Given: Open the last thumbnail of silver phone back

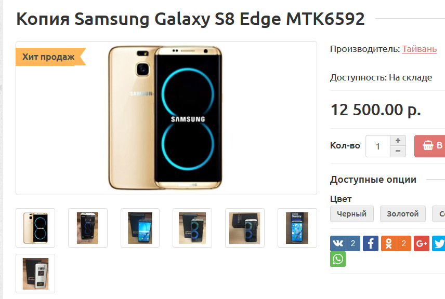Looking at the screenshot, I should point(35,274).
